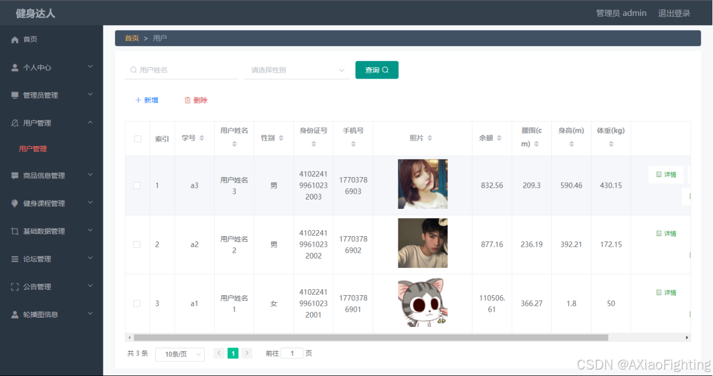Screen dimensions: 713x376
Task: Sort by 手机号 using its sort arrows
Action: tap(353, 144)
